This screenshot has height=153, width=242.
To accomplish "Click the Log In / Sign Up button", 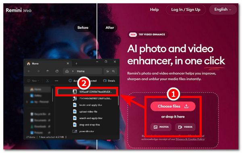I will point(186,10).
